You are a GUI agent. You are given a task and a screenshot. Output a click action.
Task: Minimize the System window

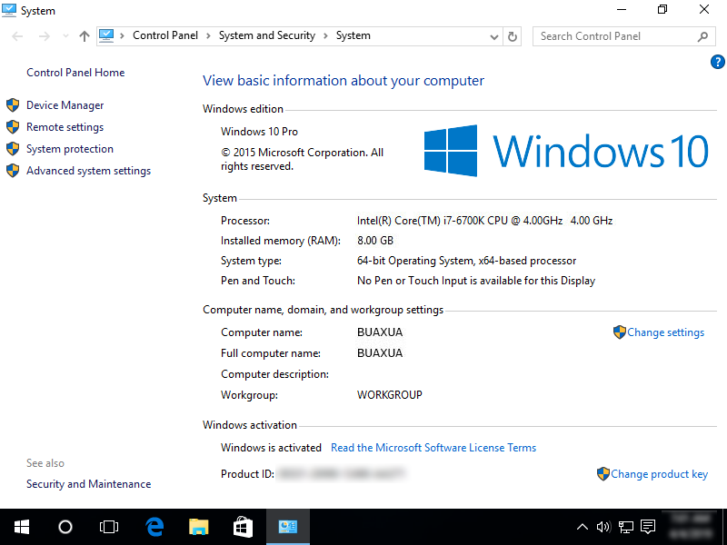click(622, 10)
